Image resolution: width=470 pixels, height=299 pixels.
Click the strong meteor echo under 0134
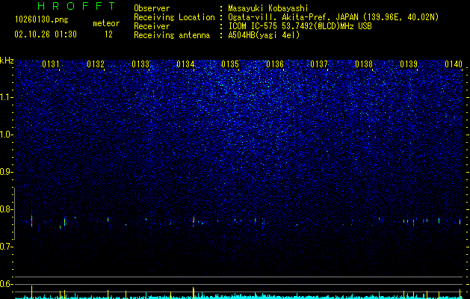point(194,221)
